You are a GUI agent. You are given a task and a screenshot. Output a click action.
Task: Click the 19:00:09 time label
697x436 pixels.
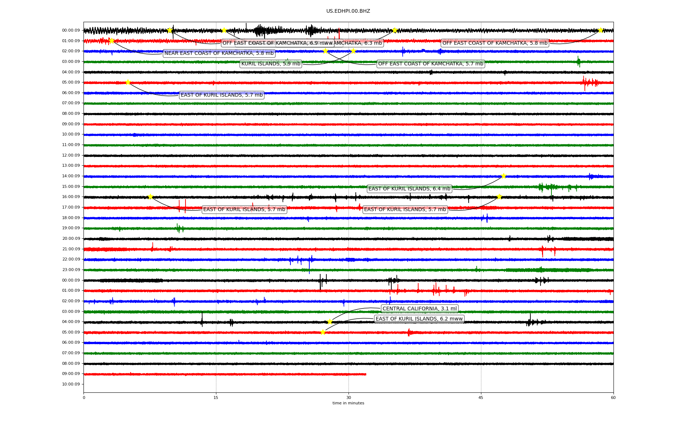(x=71, y=228)
